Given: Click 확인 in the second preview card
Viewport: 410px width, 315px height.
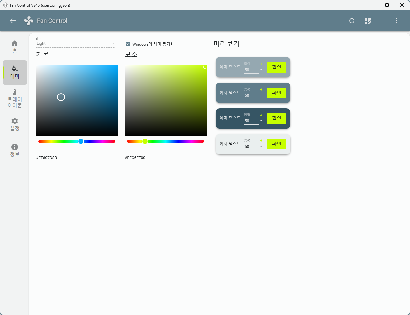Looking at the screenshot, I should coord(277,93).
